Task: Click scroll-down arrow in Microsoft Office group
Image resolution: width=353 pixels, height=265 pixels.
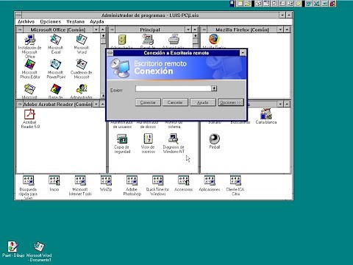Action: tap(103, 96)
